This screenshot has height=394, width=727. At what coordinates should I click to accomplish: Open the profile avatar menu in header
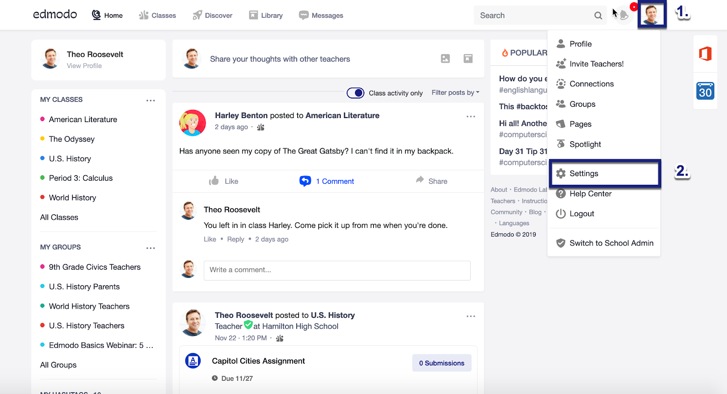pyautogui.click(x=652, y=15)
